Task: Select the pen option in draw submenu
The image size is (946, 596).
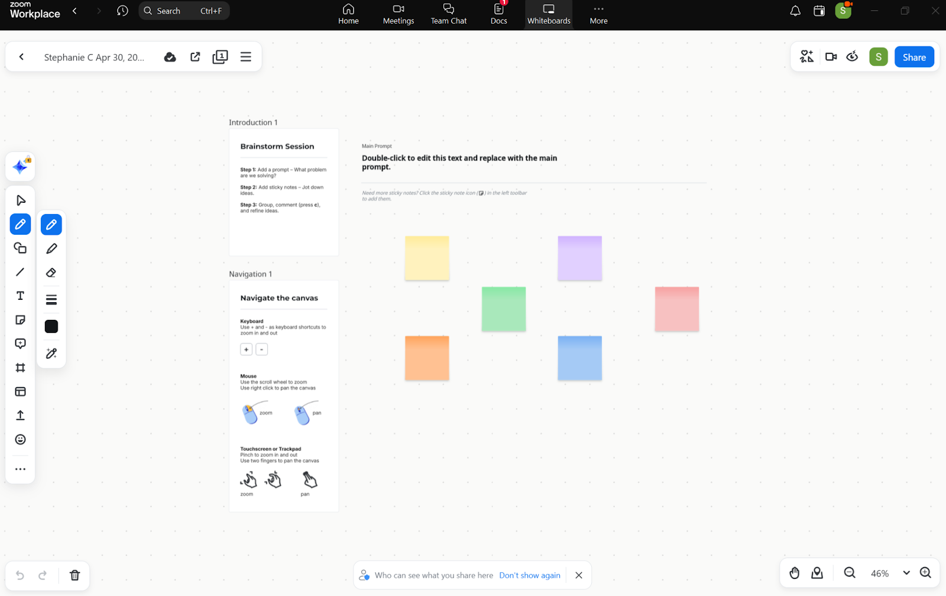Action: (51, 225)
